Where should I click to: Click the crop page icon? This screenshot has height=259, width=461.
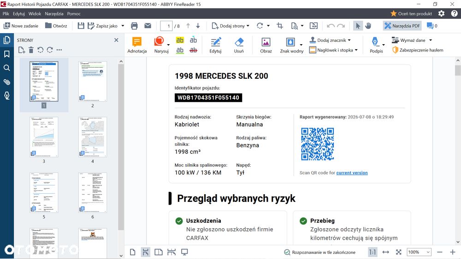pos(280,26)
